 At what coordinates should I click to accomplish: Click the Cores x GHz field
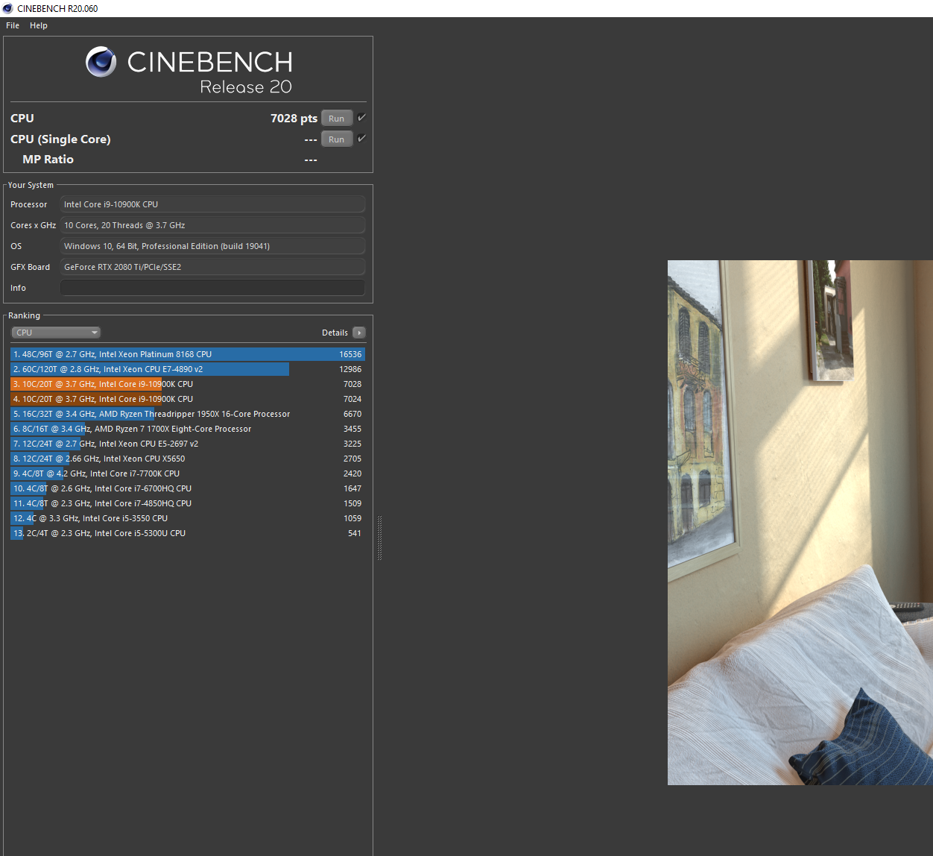click(212, 225)
